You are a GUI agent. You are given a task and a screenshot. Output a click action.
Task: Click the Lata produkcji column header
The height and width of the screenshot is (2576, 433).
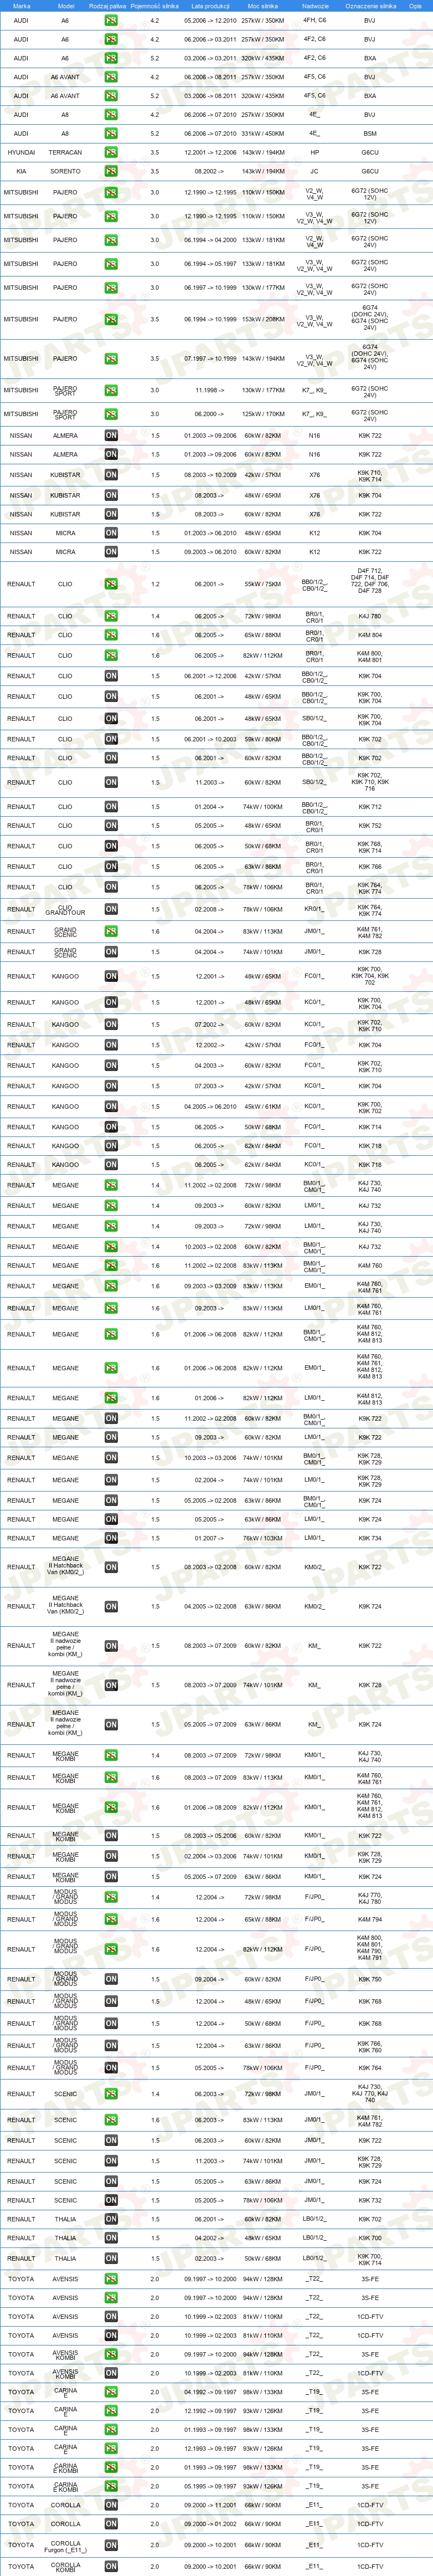tap(210, 6)
